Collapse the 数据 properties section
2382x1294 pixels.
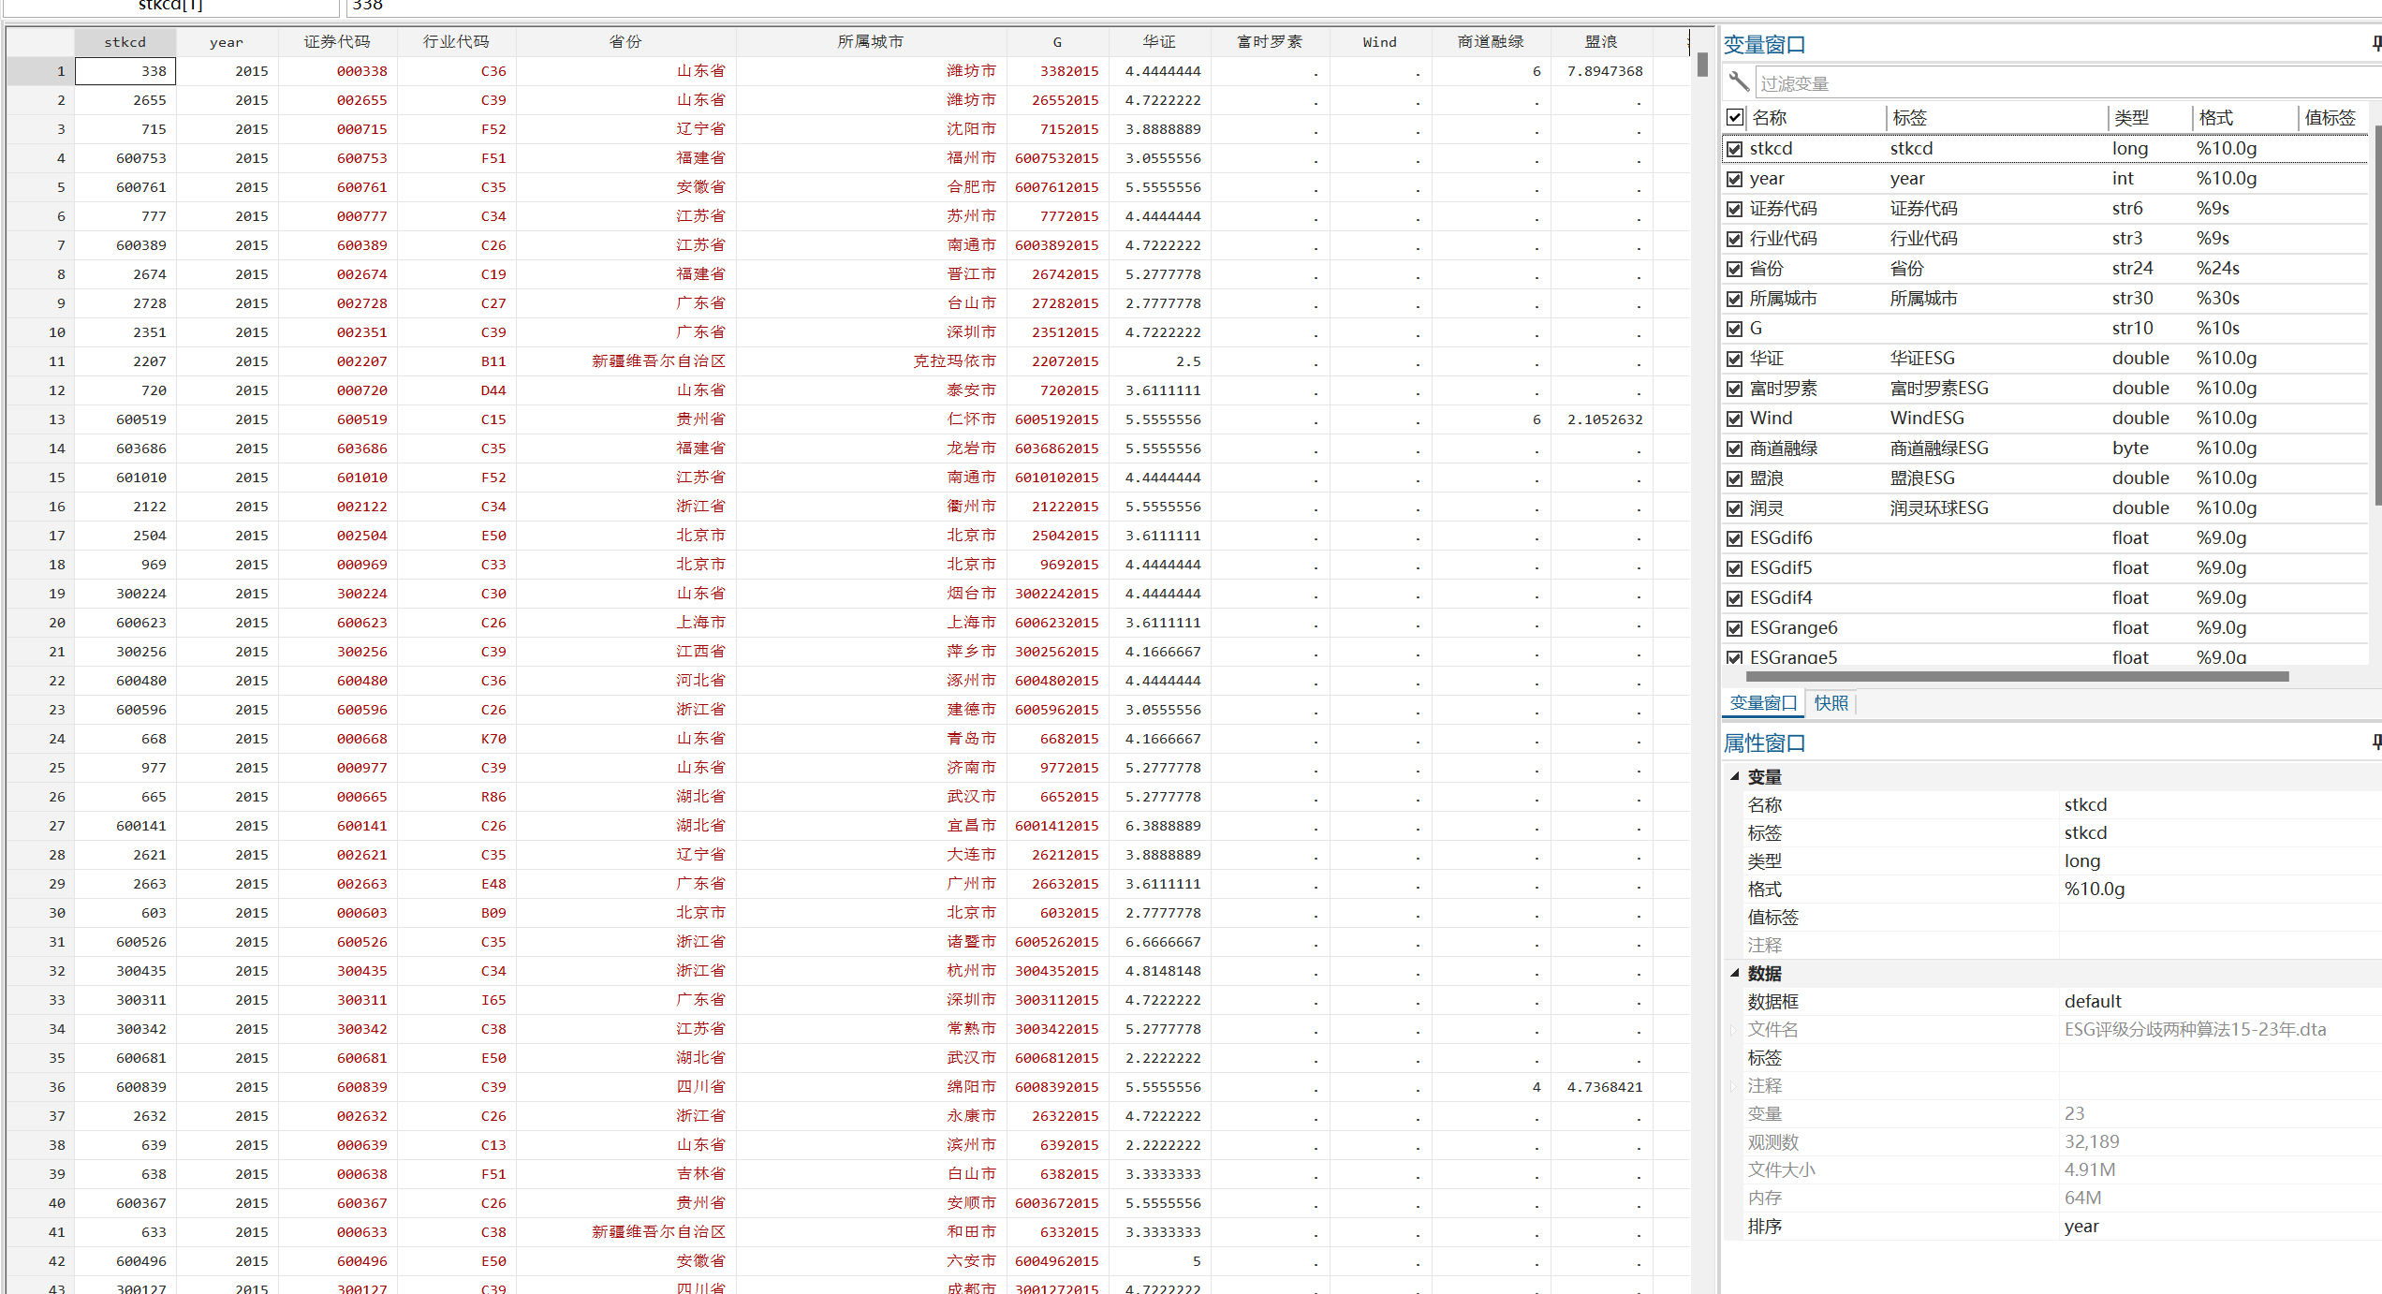pyautogui.click(x=1735, y=973)
